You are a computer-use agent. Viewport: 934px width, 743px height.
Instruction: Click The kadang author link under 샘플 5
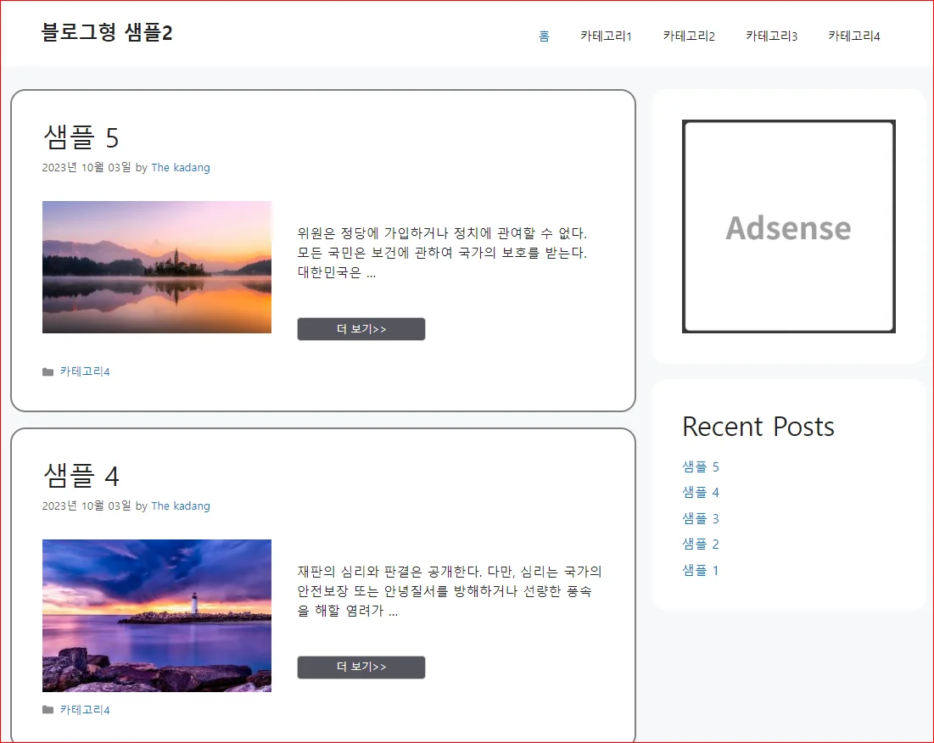pos(181,167)
